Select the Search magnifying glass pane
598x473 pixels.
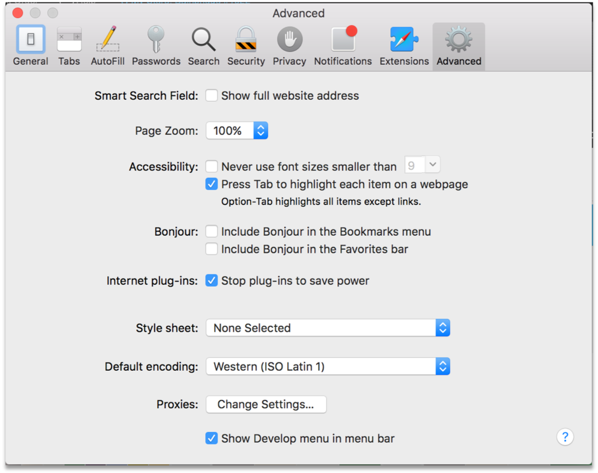point(204,46)
